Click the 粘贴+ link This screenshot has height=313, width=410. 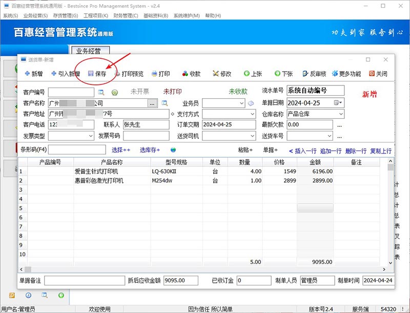pos(245,150)
